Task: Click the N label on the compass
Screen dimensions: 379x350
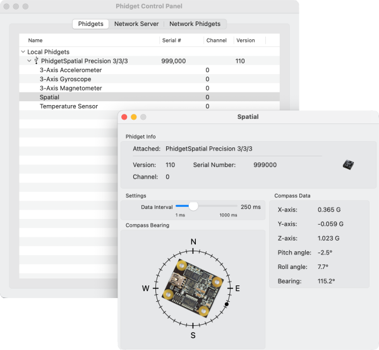Action: pos(193,242)
